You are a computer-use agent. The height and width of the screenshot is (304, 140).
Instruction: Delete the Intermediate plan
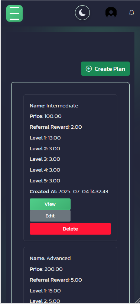(x=70, y=229)
